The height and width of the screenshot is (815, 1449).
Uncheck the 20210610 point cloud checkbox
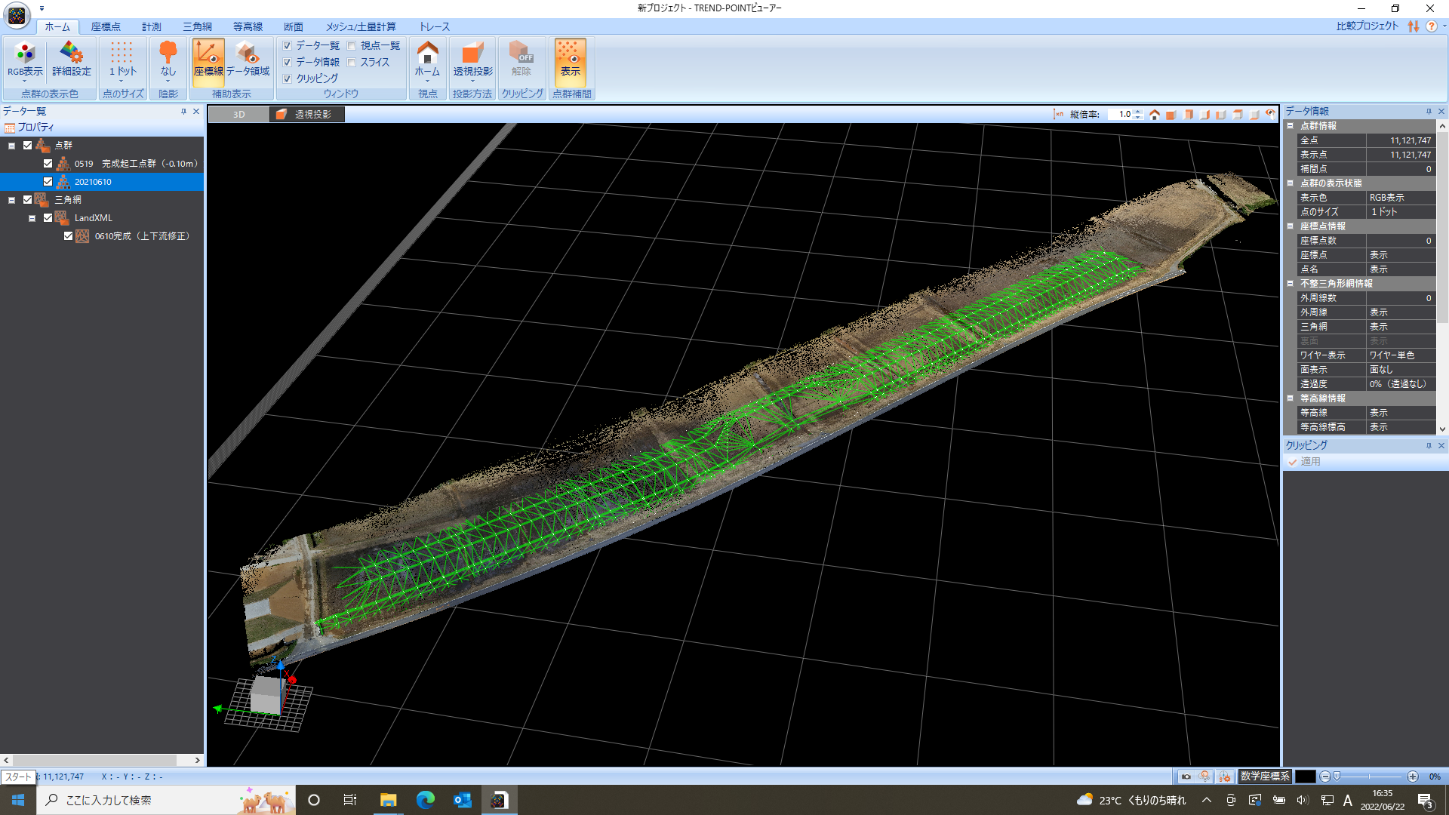[48, 182]
